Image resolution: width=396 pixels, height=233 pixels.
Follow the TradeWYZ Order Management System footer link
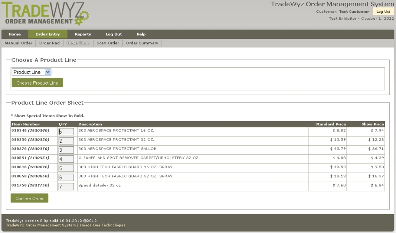pyautogui.click(x=41, y=225)
